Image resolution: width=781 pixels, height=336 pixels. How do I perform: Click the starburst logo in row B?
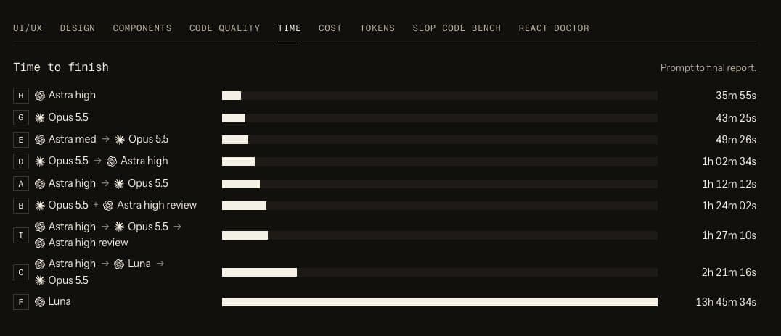(x=40, y=206)
